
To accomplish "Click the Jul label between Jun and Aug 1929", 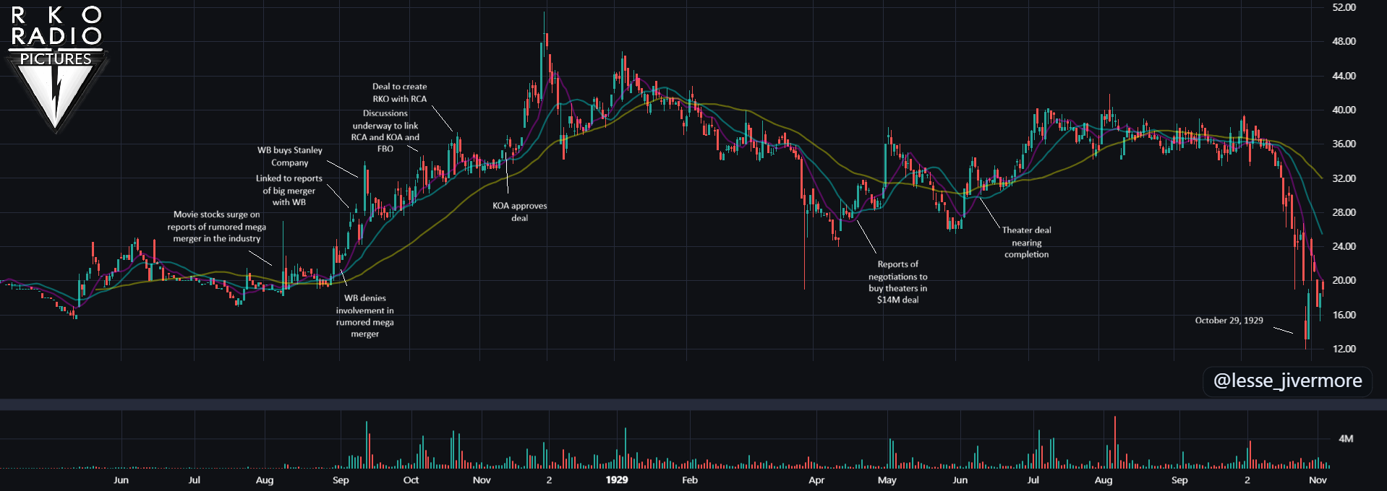I will pos(1033,480).
